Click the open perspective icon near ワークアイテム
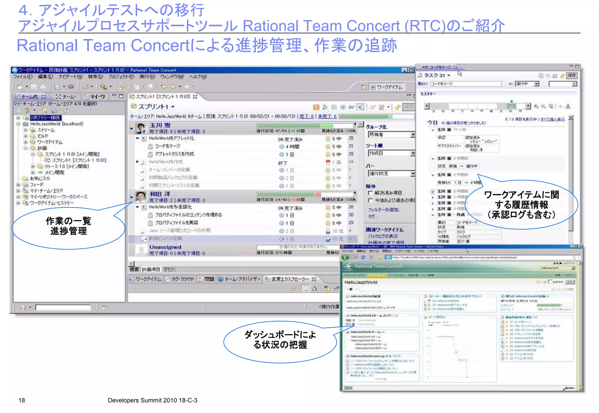This screenshot has height=413, width=599. tap(364, 87)
